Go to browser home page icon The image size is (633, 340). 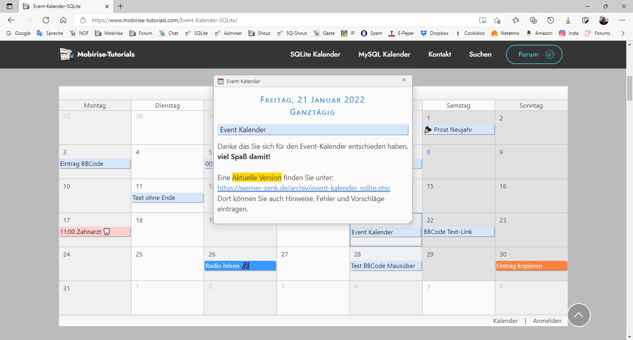pyautogui.click(x=63, y=20)
